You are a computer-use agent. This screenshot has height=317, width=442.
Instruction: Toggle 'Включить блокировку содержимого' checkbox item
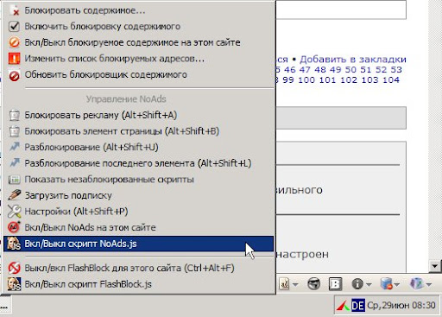138,27
